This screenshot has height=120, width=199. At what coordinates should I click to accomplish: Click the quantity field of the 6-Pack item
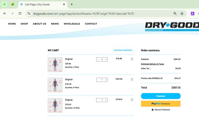[102, 80]
